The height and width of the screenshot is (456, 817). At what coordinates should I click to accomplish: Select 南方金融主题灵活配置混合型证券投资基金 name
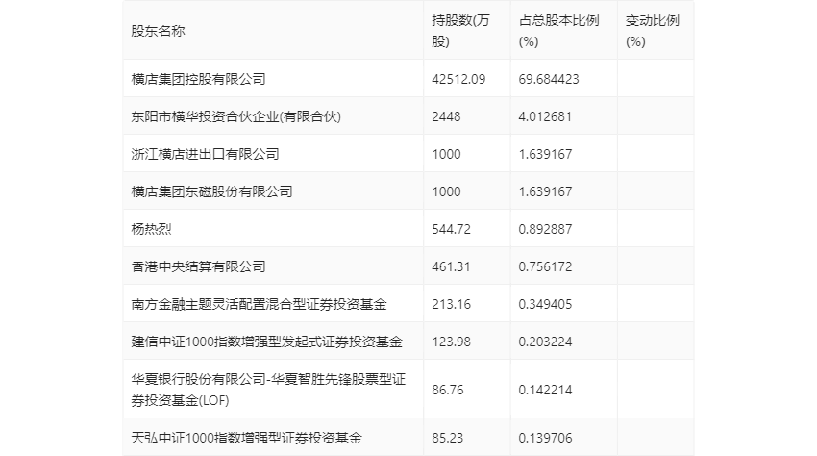[259, 304]
